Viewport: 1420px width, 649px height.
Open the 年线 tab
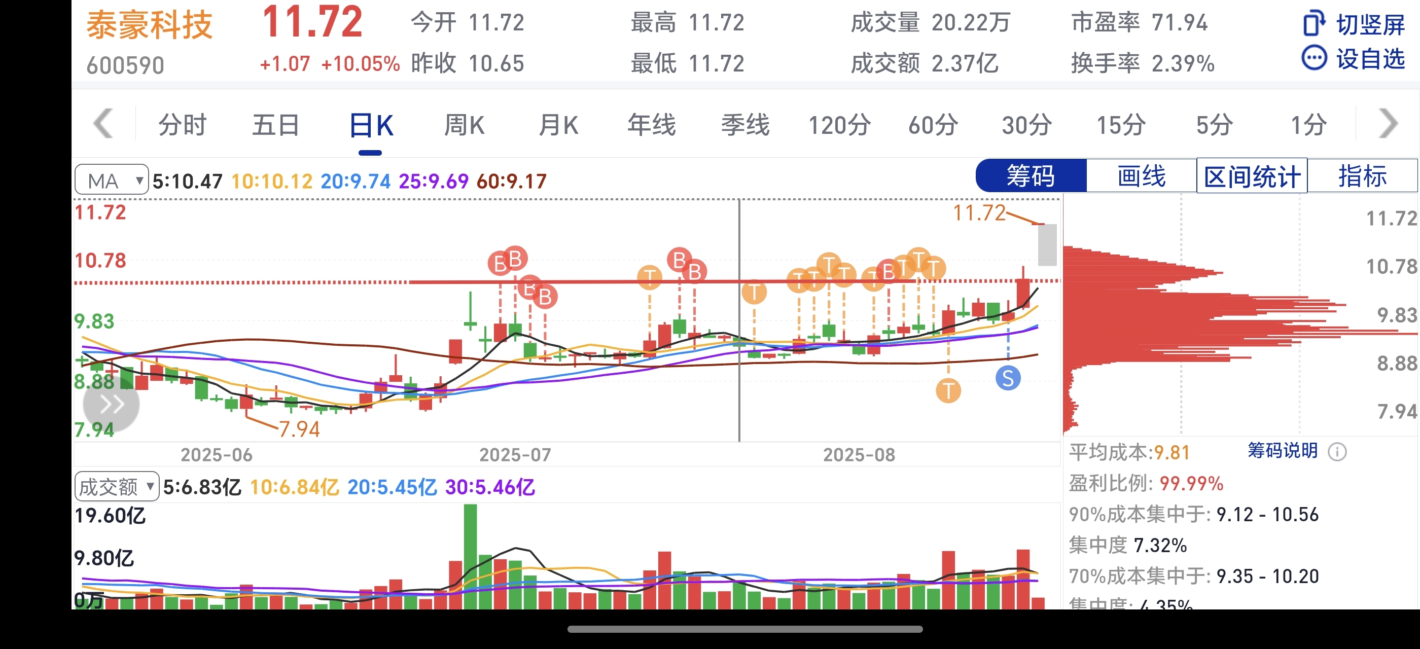pyautogui.click(x=652, y=125)
